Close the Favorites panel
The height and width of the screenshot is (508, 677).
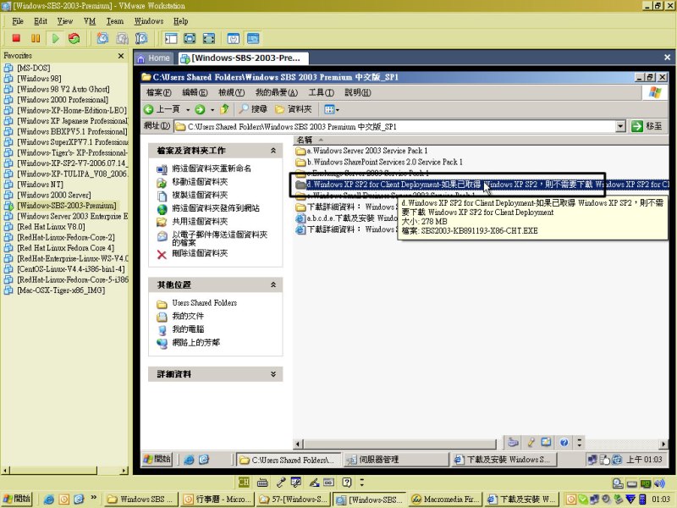click(x=121, y=56)
